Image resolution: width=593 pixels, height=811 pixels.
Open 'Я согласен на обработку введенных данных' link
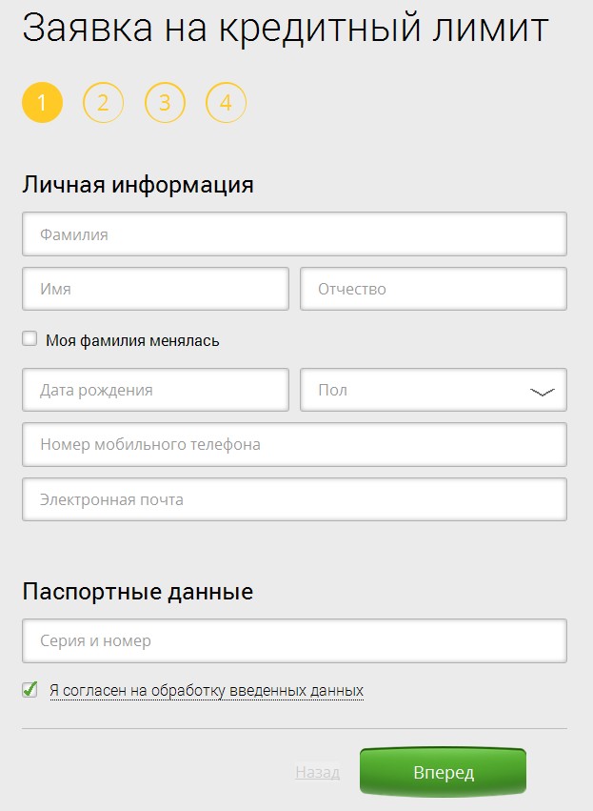pos(207,690)
